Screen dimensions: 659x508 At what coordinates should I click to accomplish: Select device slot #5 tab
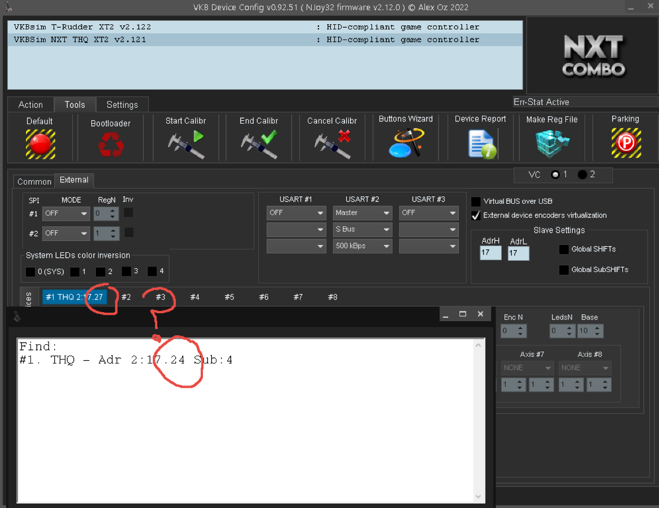pos(229,297)
